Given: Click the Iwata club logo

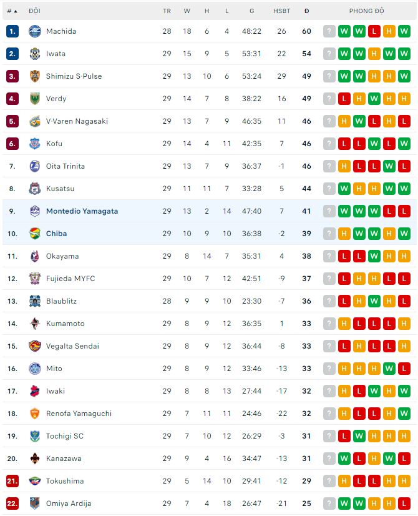Looking at the screenshot, I should click(x=35, y=54).
